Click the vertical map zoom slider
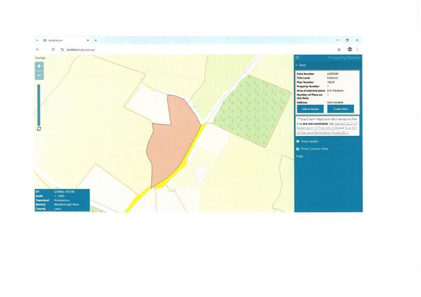Screen dimensions: 421x297 [x=39, y=104]
